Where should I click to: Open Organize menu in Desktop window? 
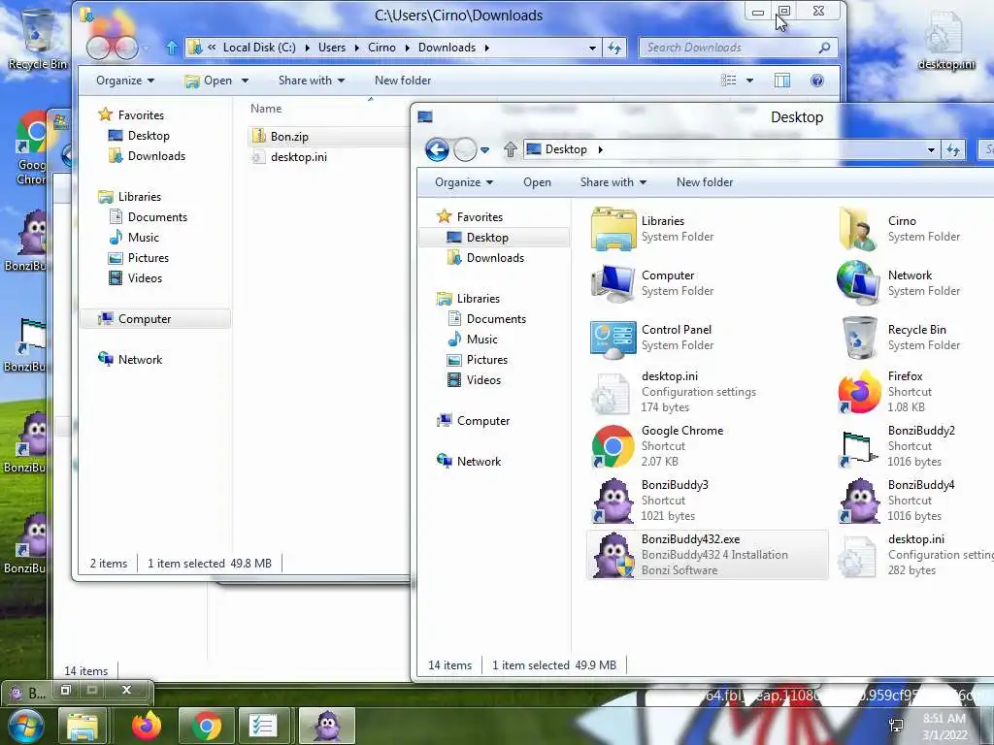point(463,182)
